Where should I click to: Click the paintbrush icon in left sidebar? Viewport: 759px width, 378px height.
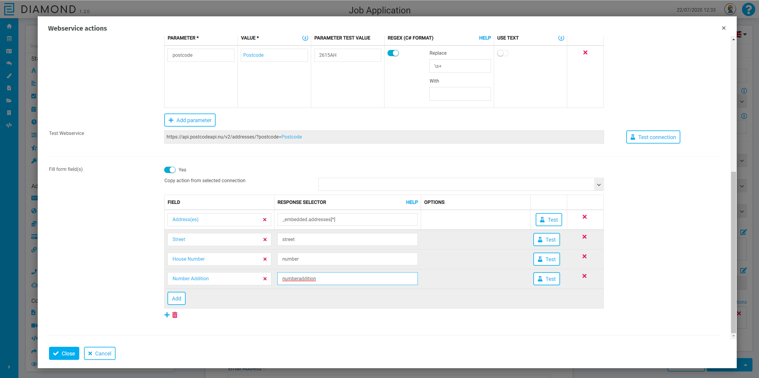[9, 76]
